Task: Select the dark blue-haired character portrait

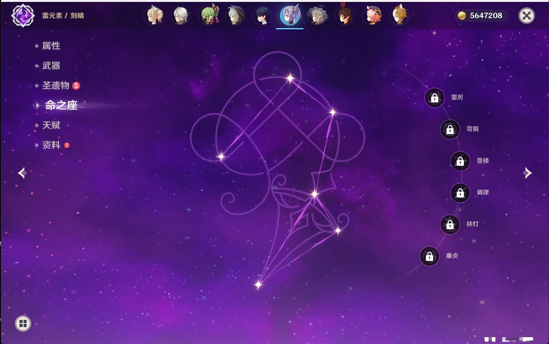Action: [x=263, y=16]
